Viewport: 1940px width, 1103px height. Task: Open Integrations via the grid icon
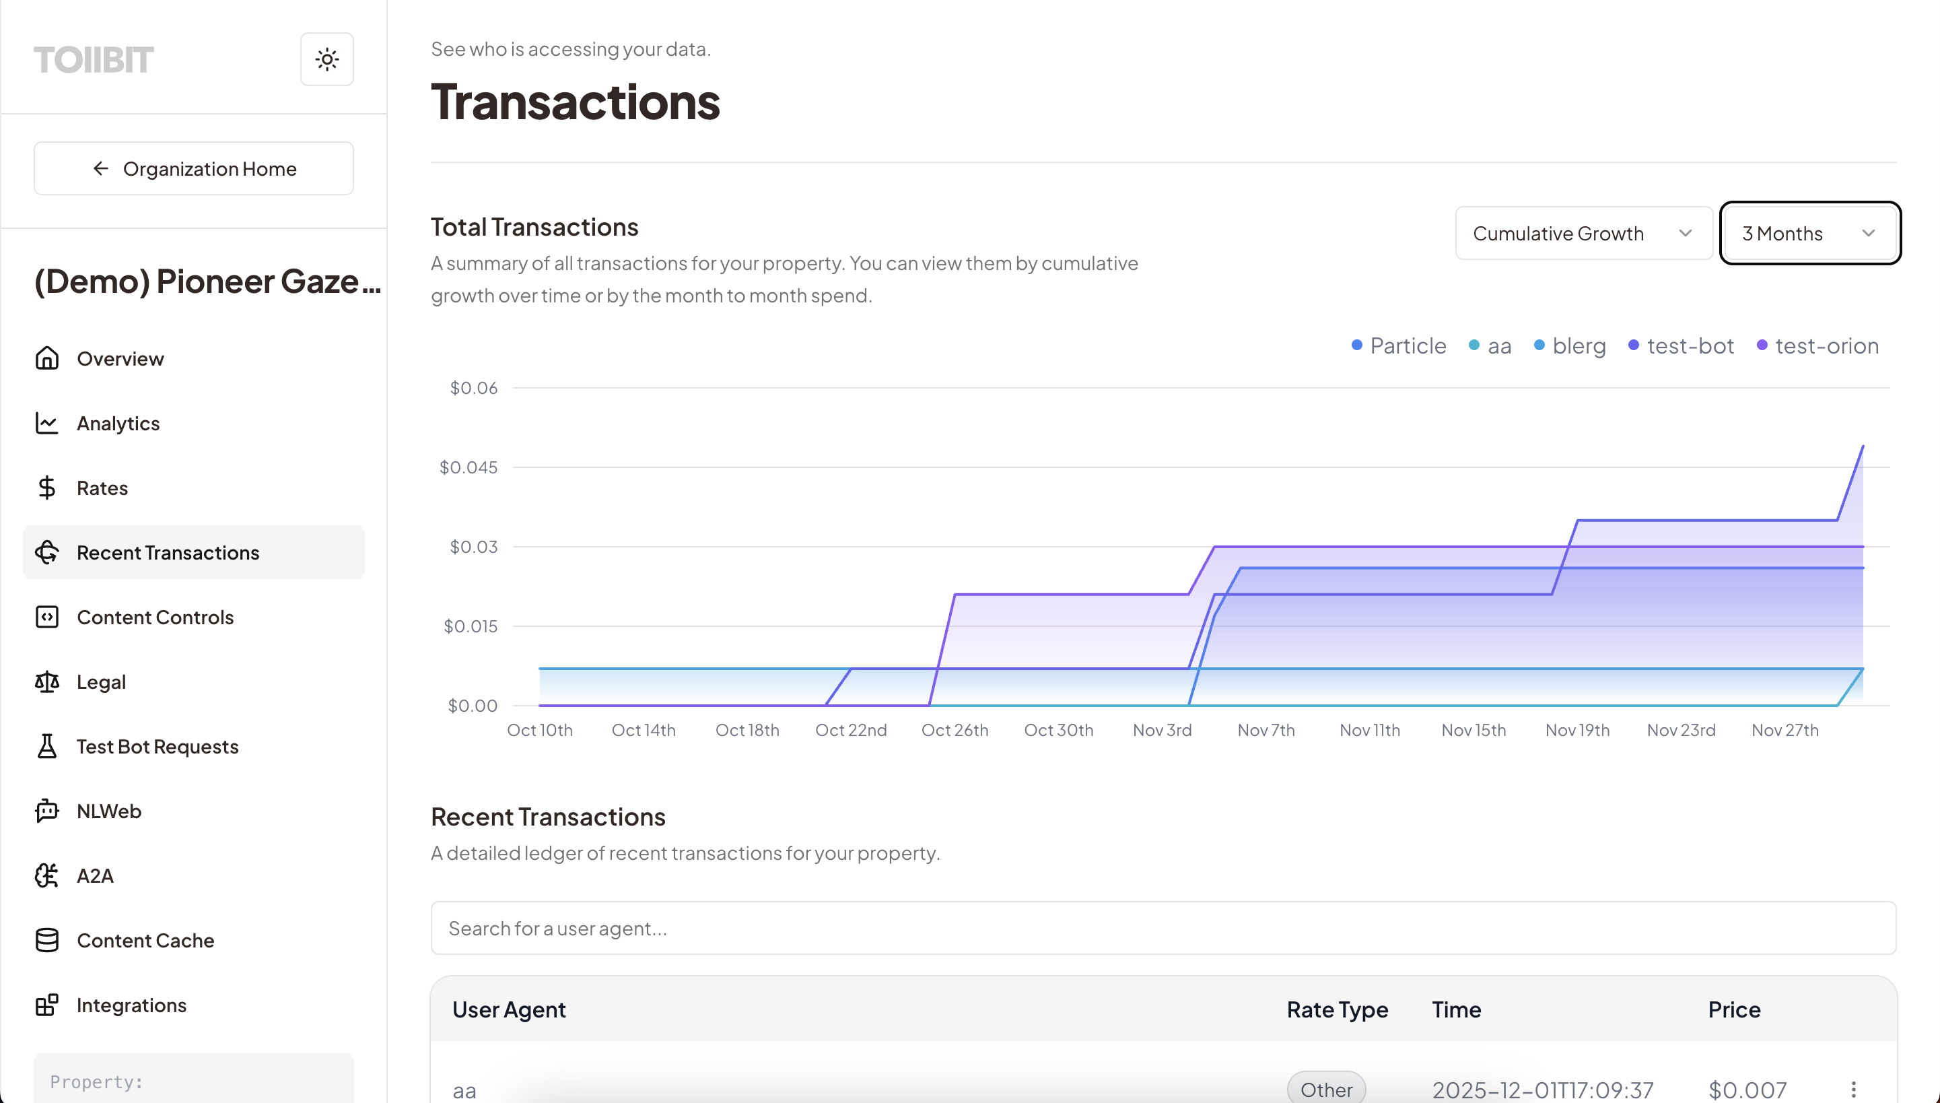click(x=47, y=1005)
